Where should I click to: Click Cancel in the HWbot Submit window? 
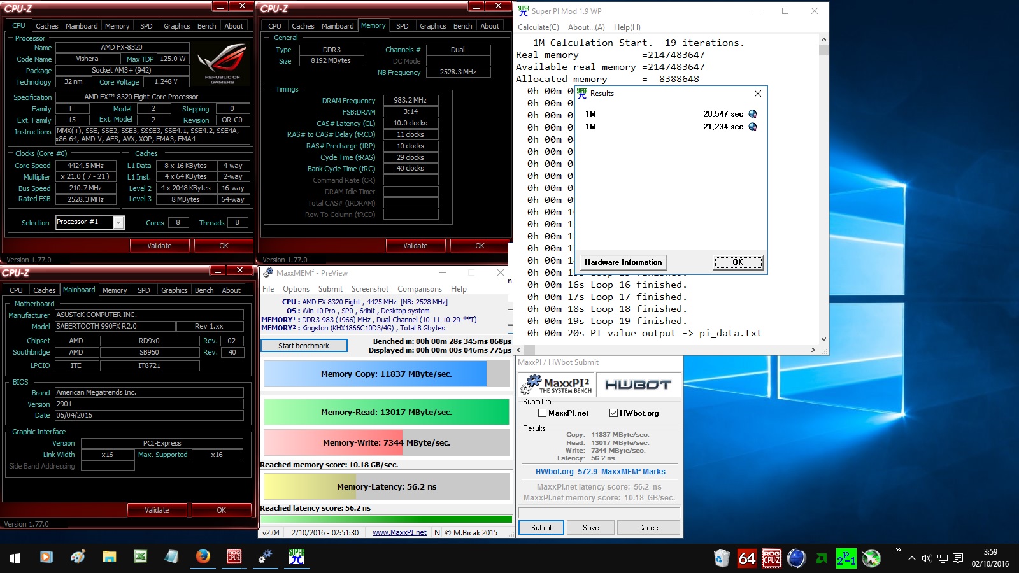point(649,528)
